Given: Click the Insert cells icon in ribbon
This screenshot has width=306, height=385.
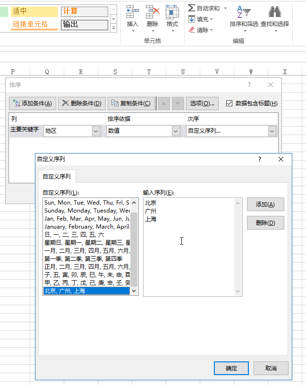Looking at the screenshot, I should pos(133,12).
